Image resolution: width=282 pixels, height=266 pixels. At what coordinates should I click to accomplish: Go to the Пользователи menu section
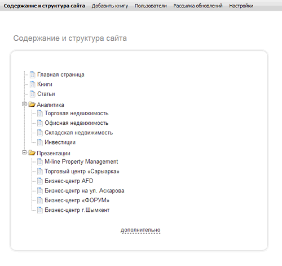pyautogui.click(x=151, y=6)
